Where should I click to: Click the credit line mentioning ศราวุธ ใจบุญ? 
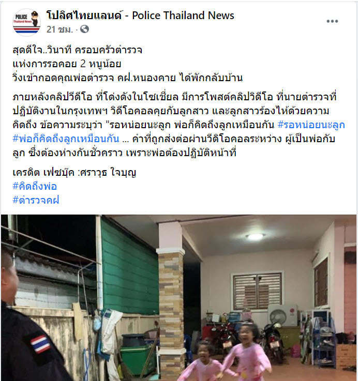pyautogui.click(x=74, y=172)
